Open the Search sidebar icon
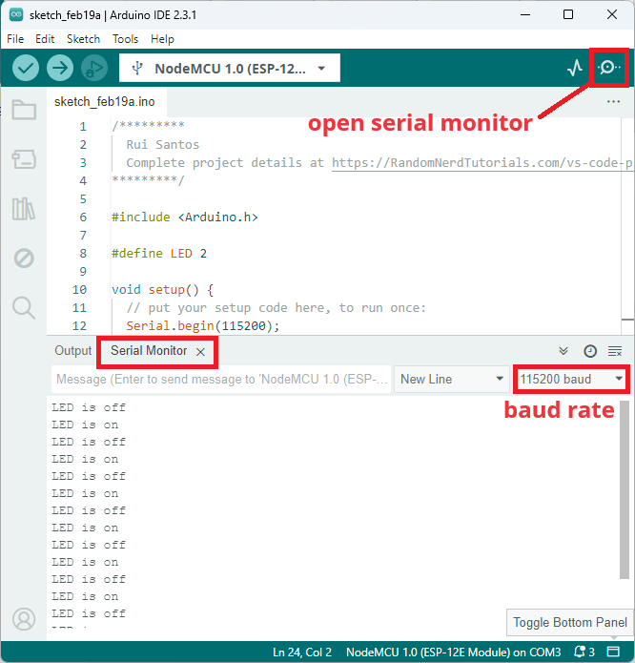Screen dimensions: 635x663 pos(24,307)
